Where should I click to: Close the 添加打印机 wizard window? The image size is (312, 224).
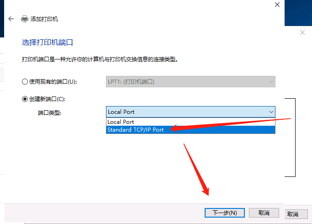click(277, 5)
